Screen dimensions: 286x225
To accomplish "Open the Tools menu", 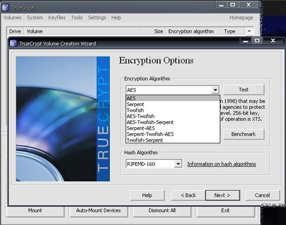I will point(77,18).
